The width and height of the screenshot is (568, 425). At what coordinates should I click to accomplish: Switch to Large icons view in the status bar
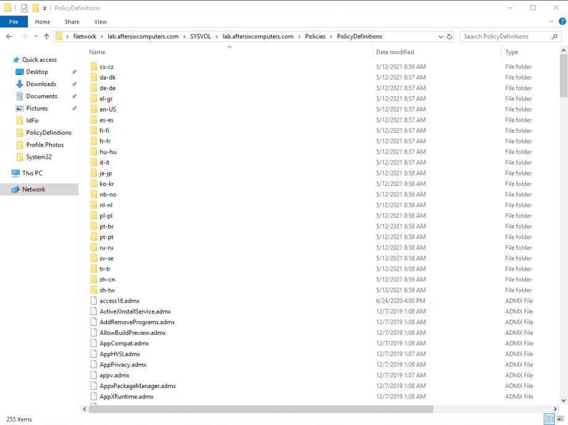click(561, 419)
